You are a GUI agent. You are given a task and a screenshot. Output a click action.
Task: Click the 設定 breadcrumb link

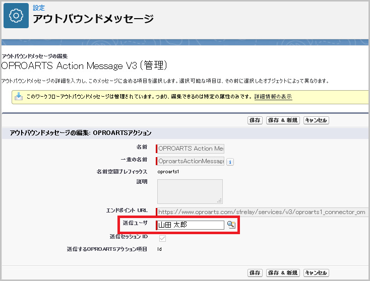[39, 8]
